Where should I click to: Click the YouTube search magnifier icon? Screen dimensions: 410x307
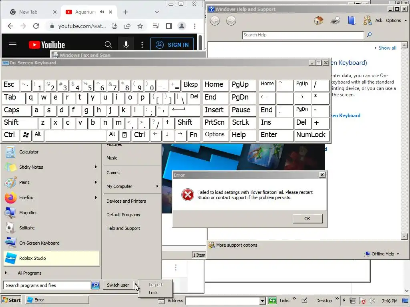(x=108, y=45)
